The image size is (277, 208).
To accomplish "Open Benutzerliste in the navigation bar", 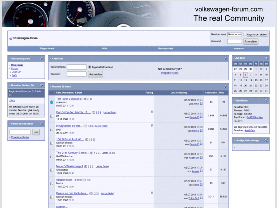I will pyautogui.click(x=166, y=48).
